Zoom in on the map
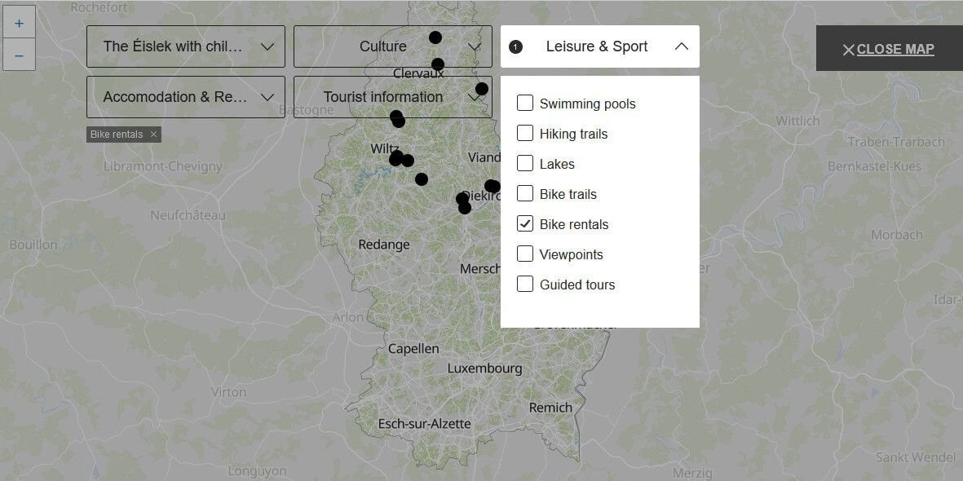 click(x=19, y=24)
